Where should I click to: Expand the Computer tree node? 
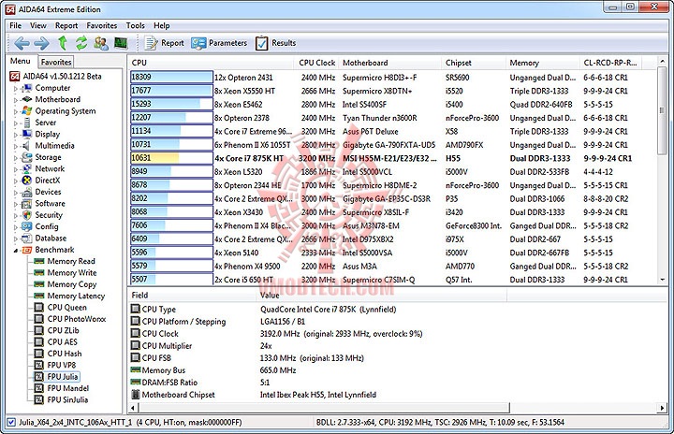(16, 89)
